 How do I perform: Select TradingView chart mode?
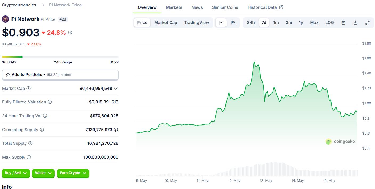[197, 23]
